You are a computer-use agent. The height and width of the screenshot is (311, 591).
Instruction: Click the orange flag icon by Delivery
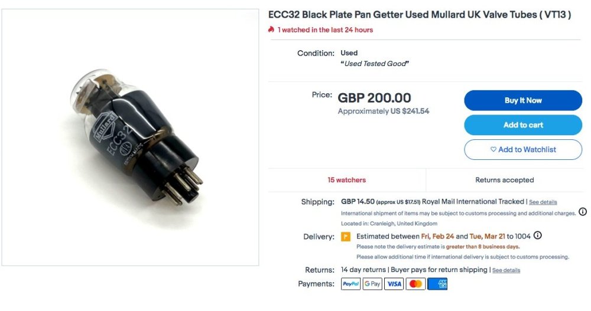[x=346, y=237]
